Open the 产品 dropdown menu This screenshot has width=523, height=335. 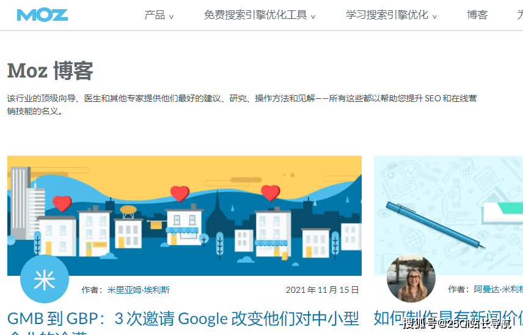(x=159, y=15)
